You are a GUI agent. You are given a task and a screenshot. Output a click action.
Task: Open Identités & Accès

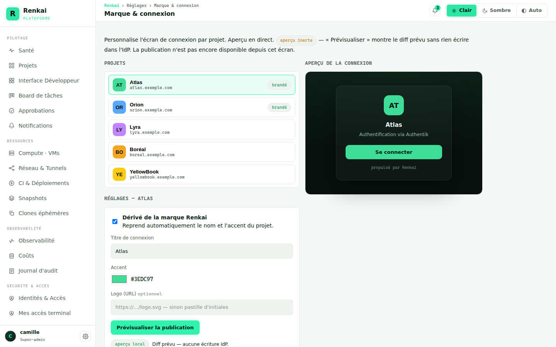point(47,298)
